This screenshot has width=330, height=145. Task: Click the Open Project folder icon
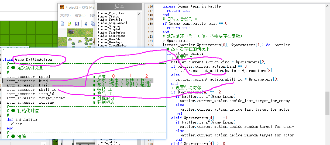point(70,24)
